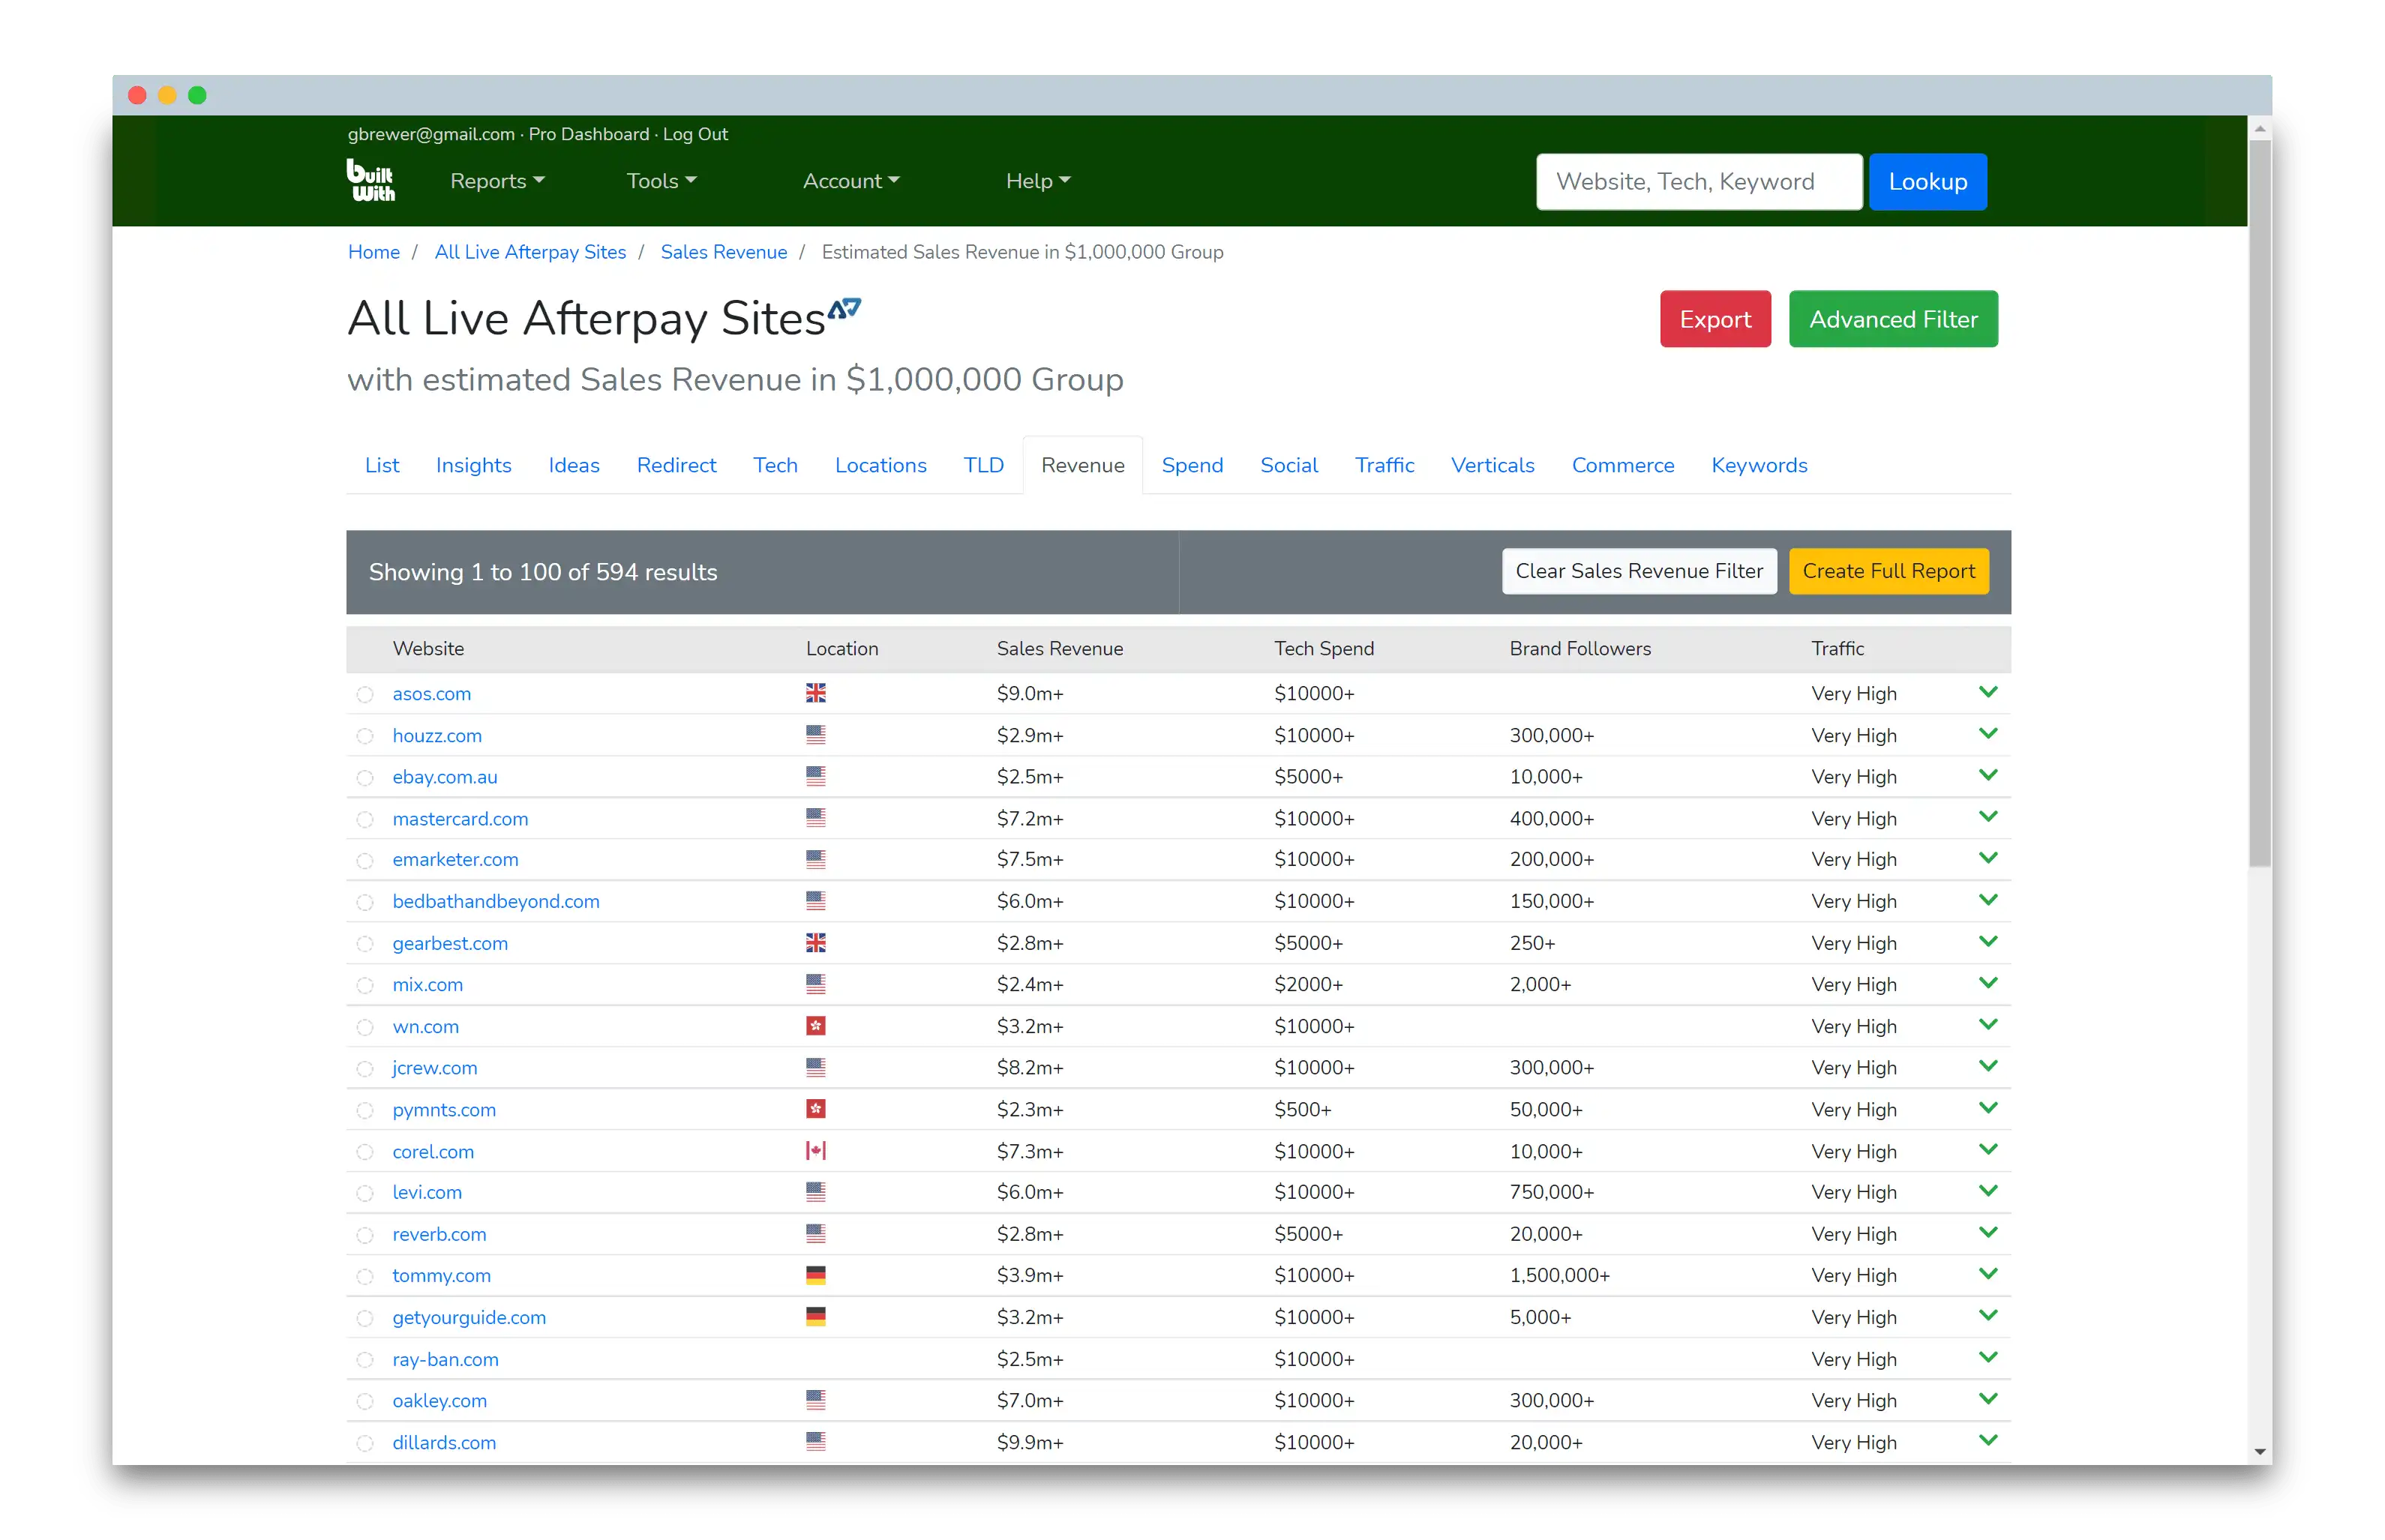Switch to the Insights tab
Screen dimensions: 2385x1540
pyautogui.click(x=473, y=465)
